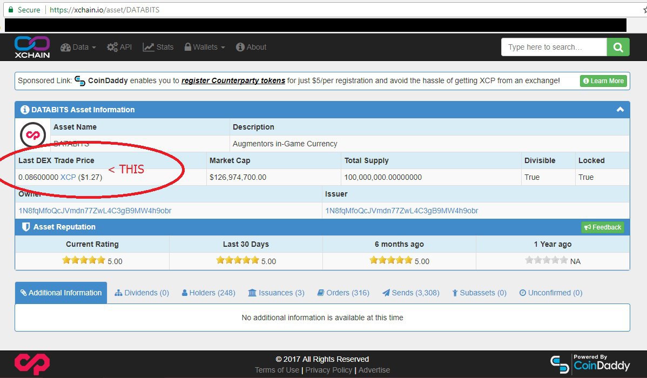Click the Feedback button
The width and height of the screenshot is (647, 378).
602,227
